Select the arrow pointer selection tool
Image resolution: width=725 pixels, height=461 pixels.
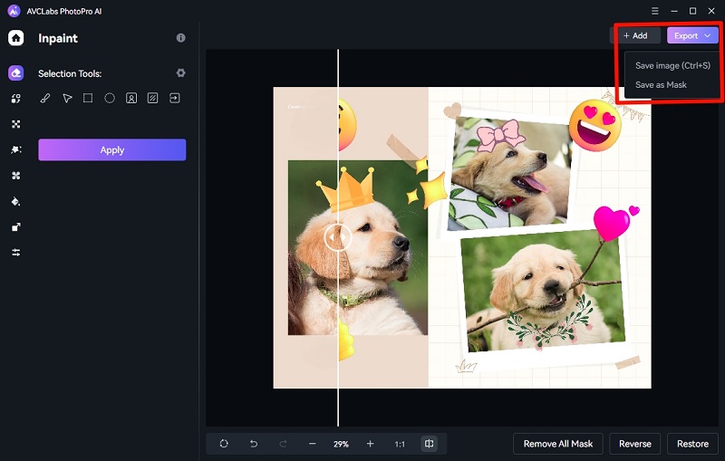[67, 98]
